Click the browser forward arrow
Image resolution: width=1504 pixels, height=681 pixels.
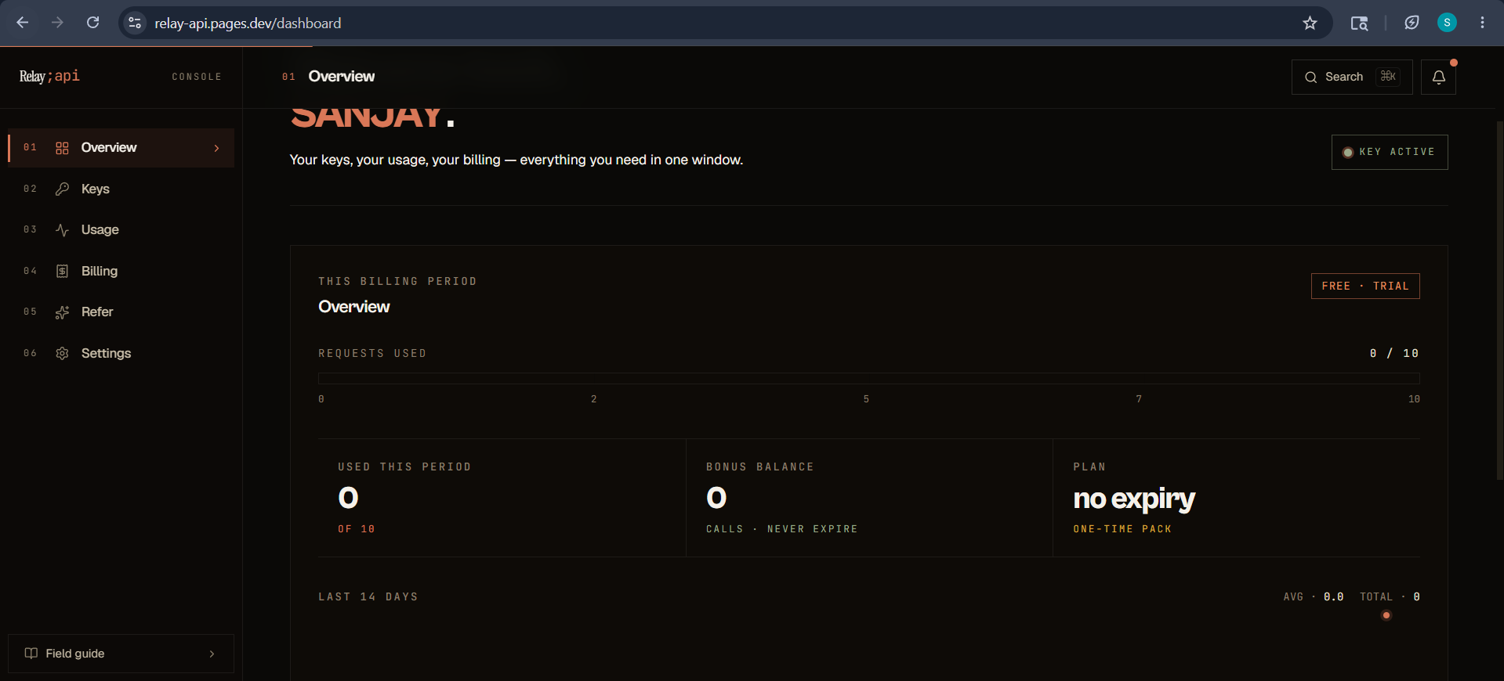coord(57,23)
